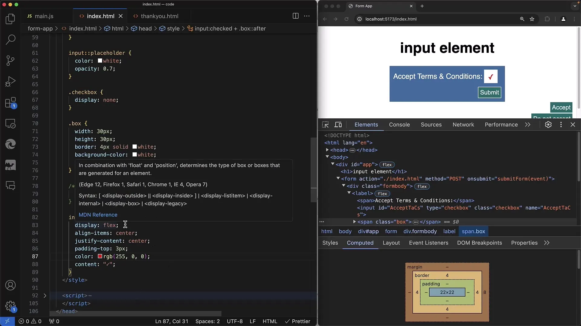Toggle flex badge on label element
The image size is (581, 326).
[x=382, y=194]
